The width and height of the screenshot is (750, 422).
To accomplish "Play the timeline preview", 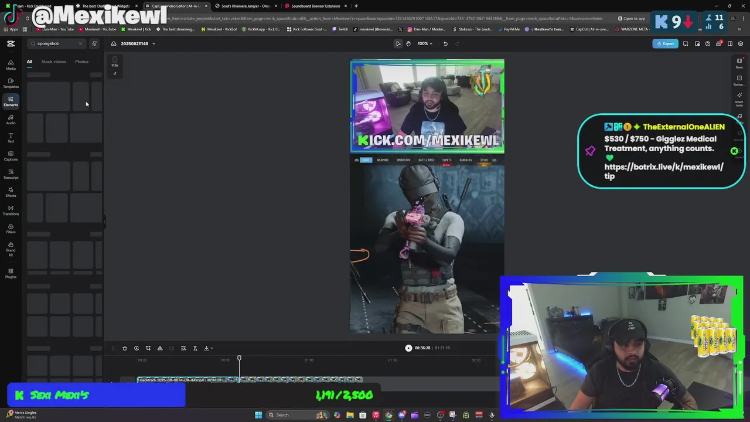I will (408, 348).
